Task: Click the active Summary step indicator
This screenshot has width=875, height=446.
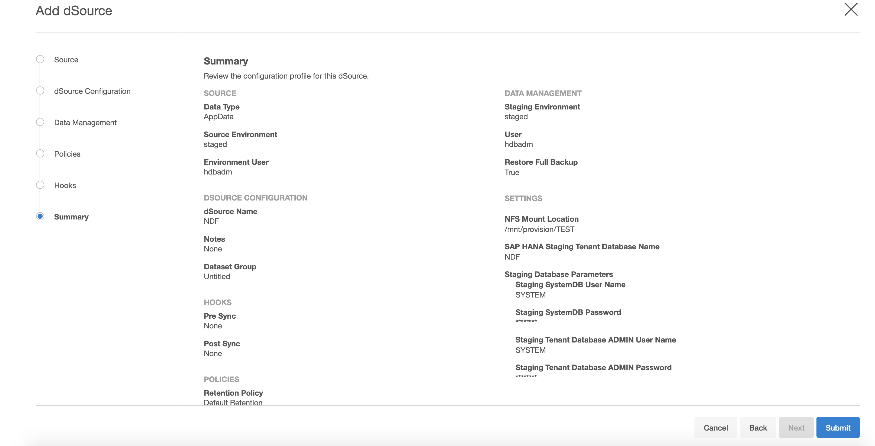Action: pyautogui.click(x=40, y=216)
